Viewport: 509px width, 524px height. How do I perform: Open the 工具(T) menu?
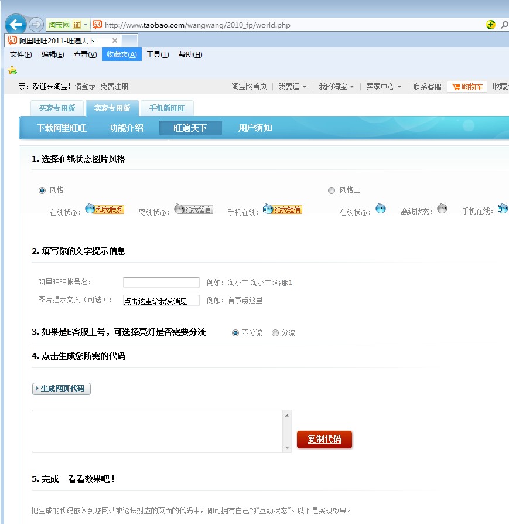pos(158,55)
